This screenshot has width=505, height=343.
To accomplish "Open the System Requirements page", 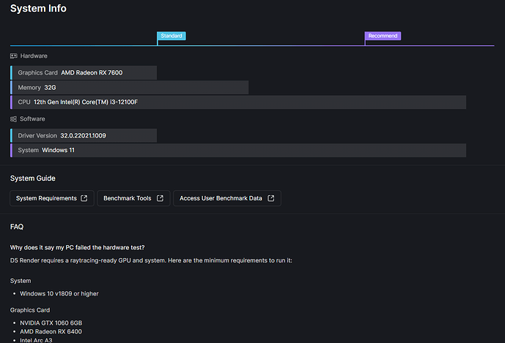I will point(51,198).
